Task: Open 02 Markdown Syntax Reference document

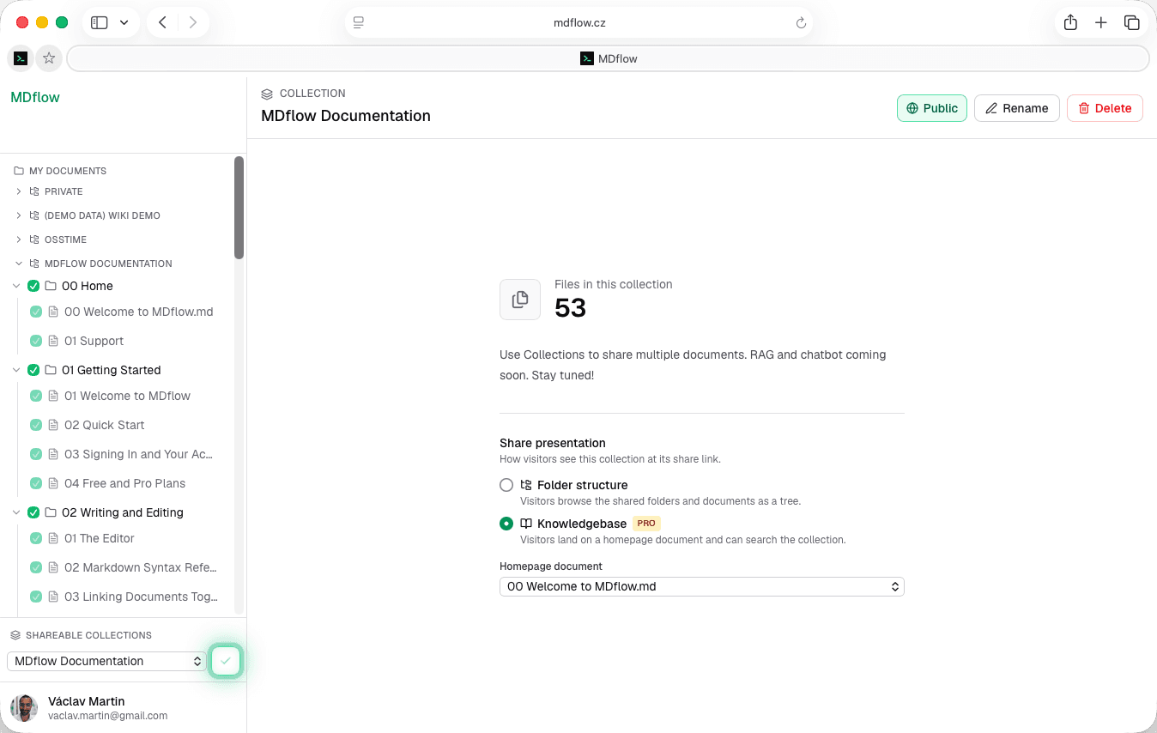Action: [x=141, y=567]
